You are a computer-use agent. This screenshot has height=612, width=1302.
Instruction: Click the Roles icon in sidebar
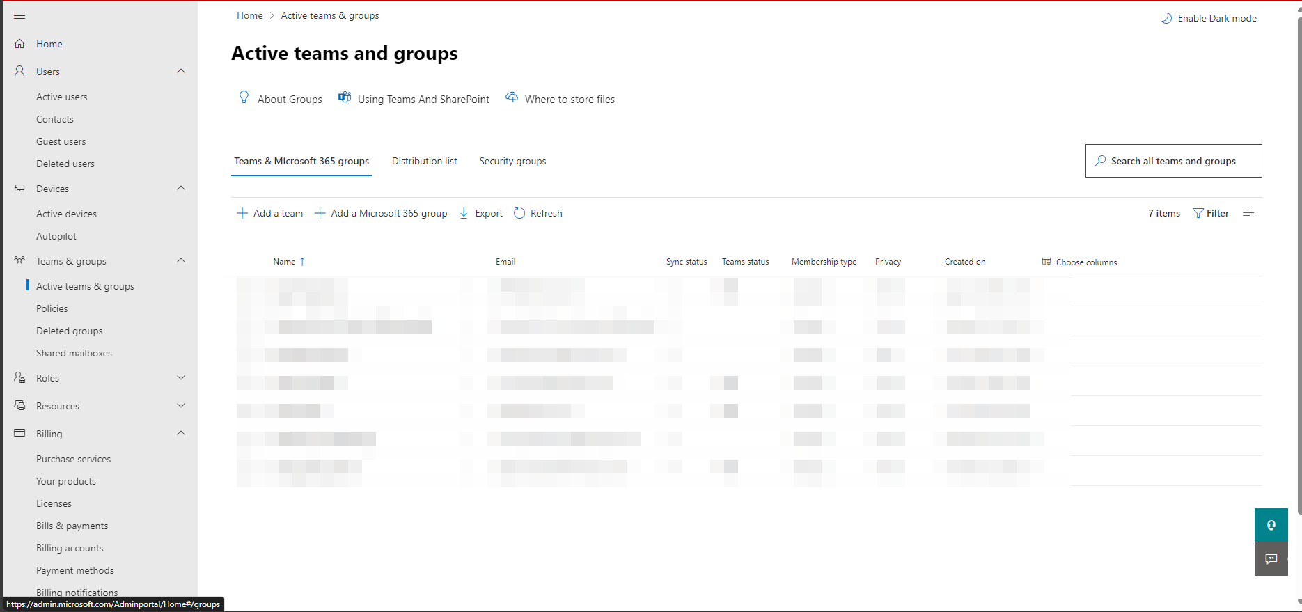(x=19, y=378)
